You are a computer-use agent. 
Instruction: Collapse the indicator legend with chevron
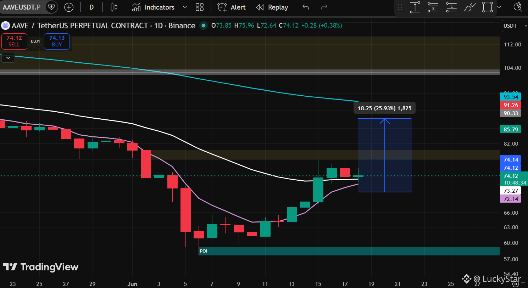point(8,57)
